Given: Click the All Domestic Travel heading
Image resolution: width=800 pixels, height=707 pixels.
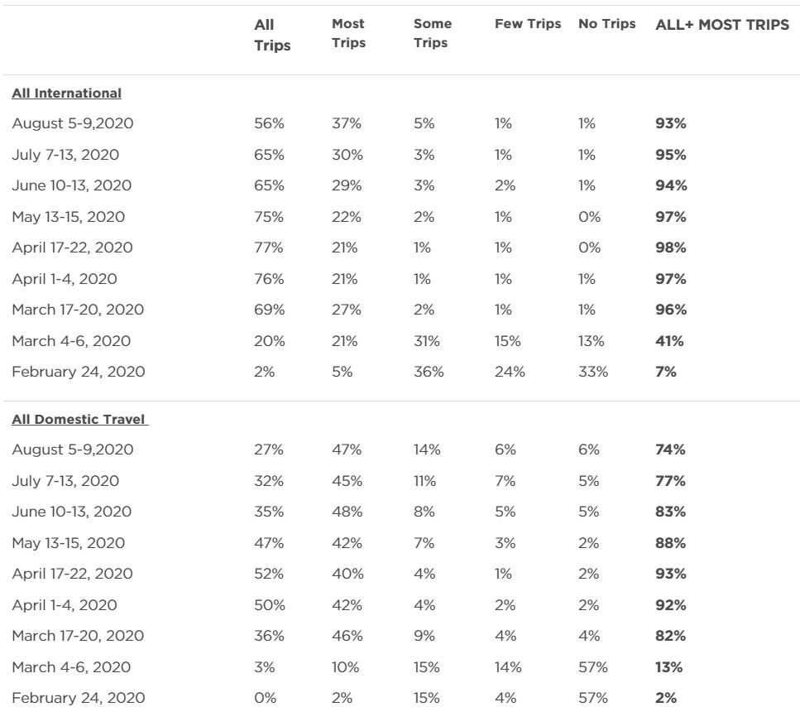Looking at the screenshot, I should point(79,419).
